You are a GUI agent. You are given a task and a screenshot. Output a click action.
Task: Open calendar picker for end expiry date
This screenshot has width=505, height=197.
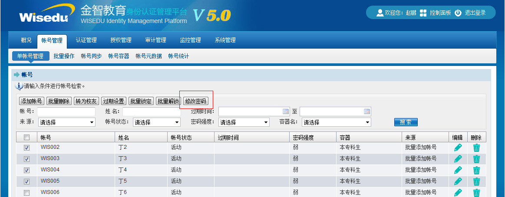(x=367, y=112)
